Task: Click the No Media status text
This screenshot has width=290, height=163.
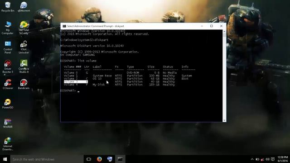Action: point(169,73)
